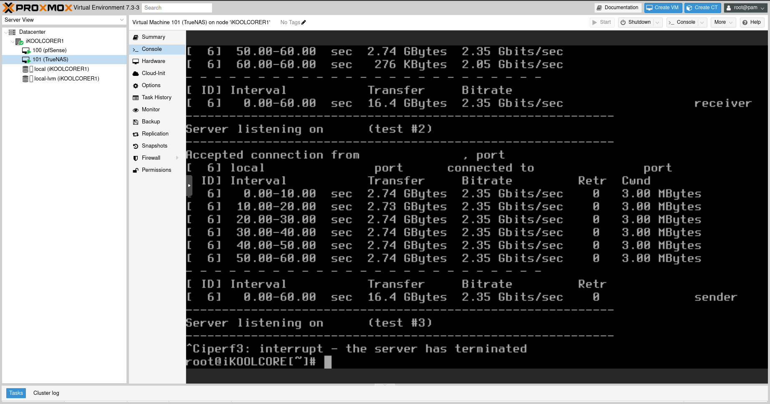770x404 pixels.
Task: Click the pfSense VM icon
Action: pos(26,50)
